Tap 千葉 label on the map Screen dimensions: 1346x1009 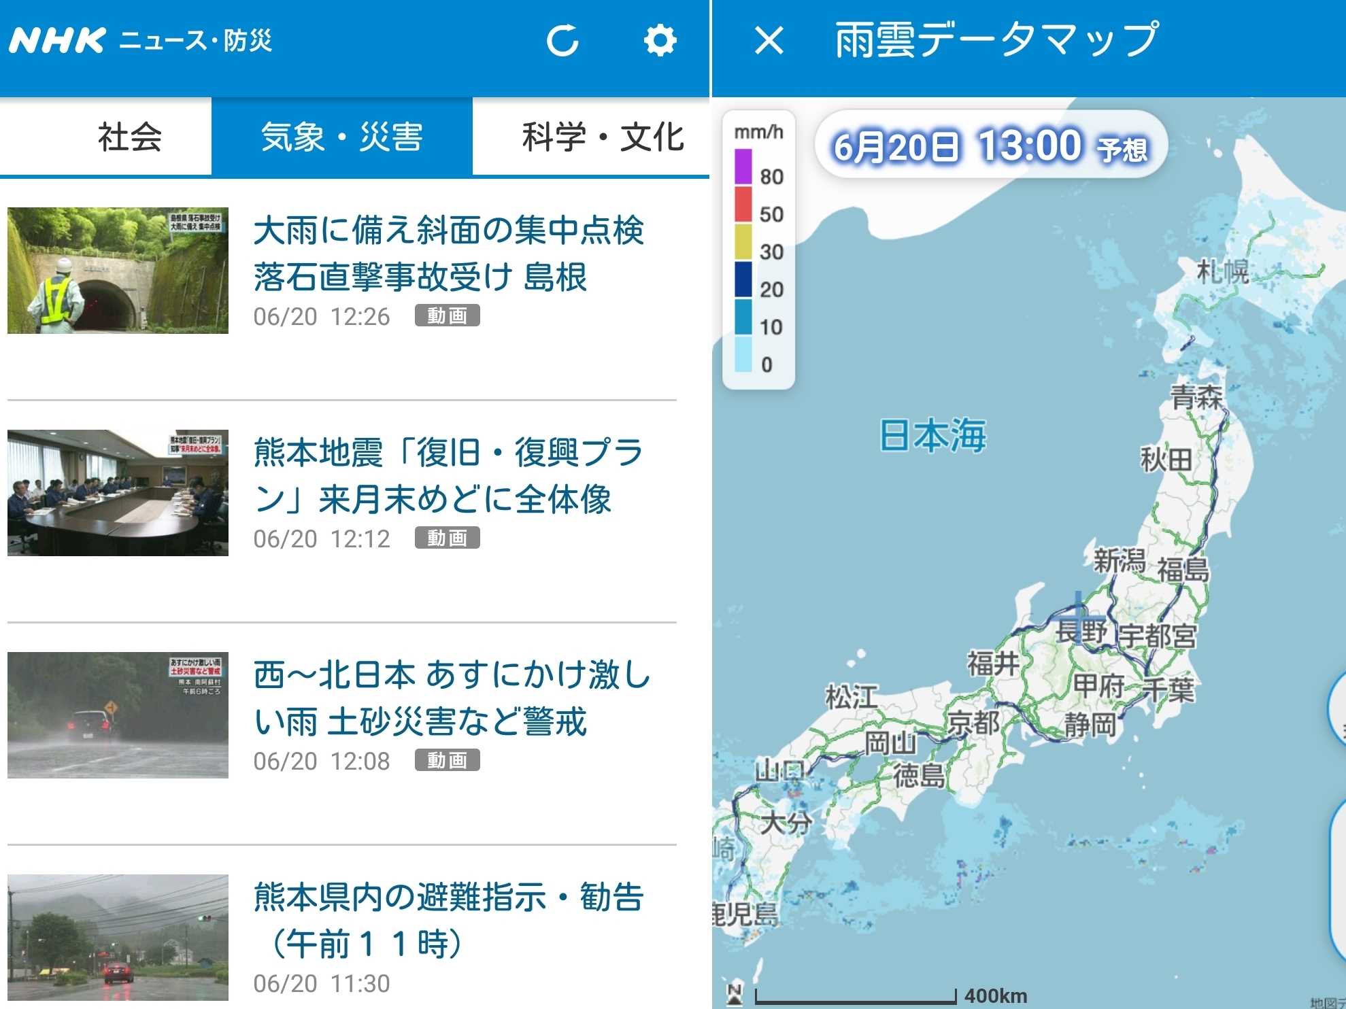[x=1168, y=689]
